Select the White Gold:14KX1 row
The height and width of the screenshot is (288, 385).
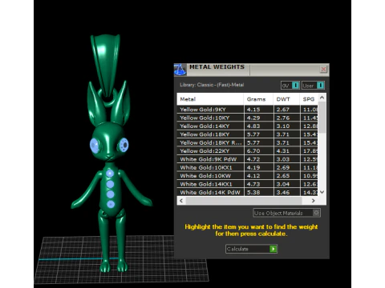247,184
